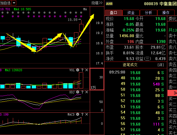
Task: Show help for the KDJ indicator
Action: coord(82,92)
